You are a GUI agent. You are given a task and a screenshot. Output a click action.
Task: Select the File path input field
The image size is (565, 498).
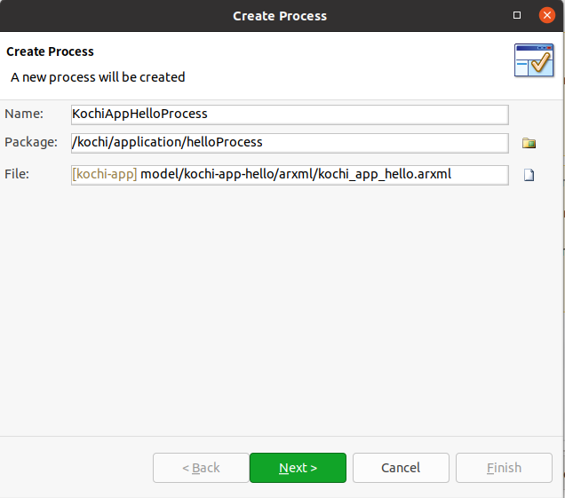(290, 175)
